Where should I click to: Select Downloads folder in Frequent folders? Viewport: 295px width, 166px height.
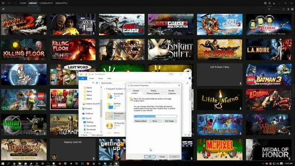(x=115, y=96)
